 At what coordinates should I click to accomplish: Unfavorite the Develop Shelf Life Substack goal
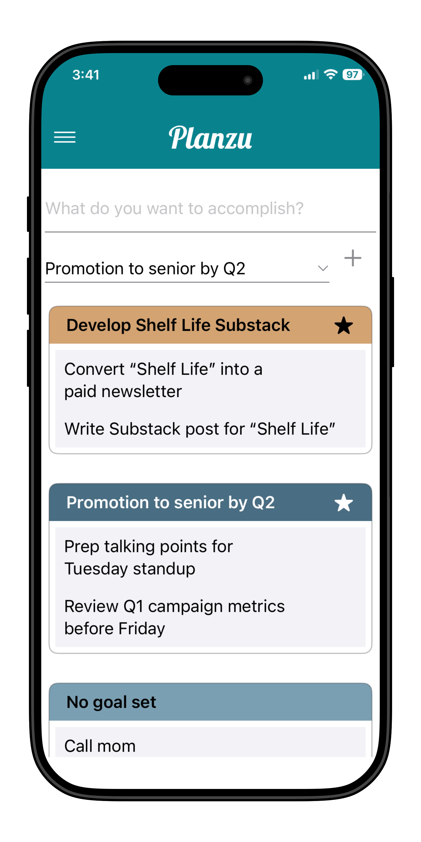tap(344, 326)
